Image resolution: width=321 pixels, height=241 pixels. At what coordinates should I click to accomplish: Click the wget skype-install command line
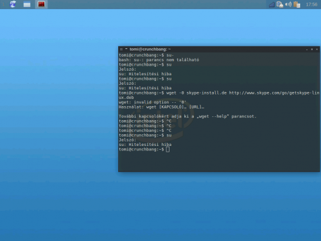point(219,93)
